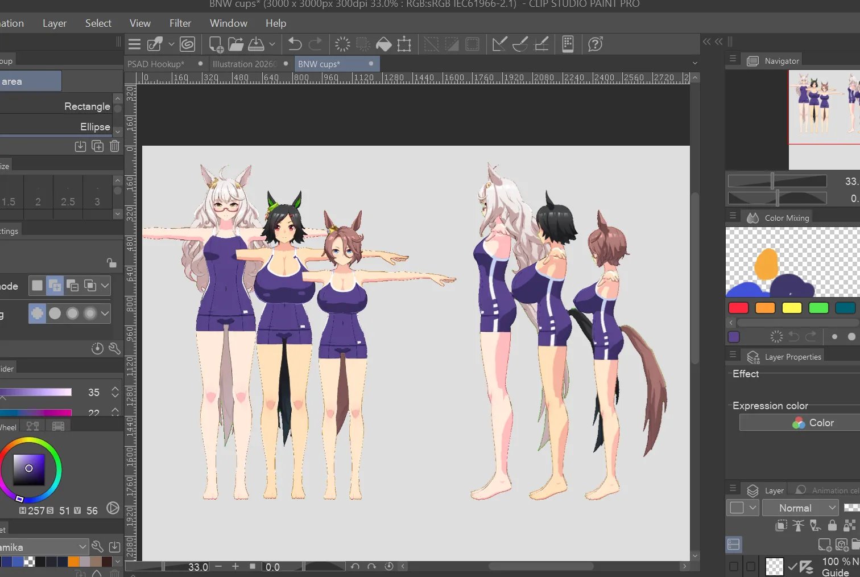Toggle Snap to Ruler in command bar
Screen dimensions: 860x577
[499, 44]
